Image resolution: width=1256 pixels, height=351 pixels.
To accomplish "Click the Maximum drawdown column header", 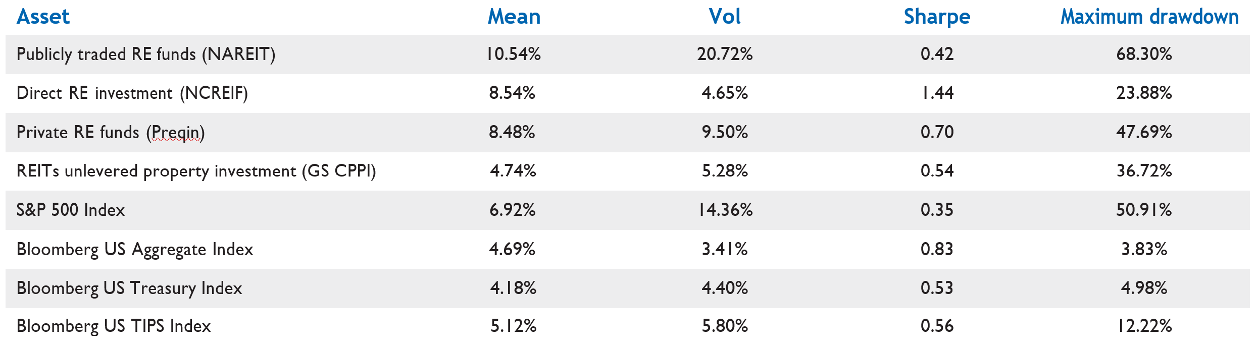I will [x=1149, y=17].
